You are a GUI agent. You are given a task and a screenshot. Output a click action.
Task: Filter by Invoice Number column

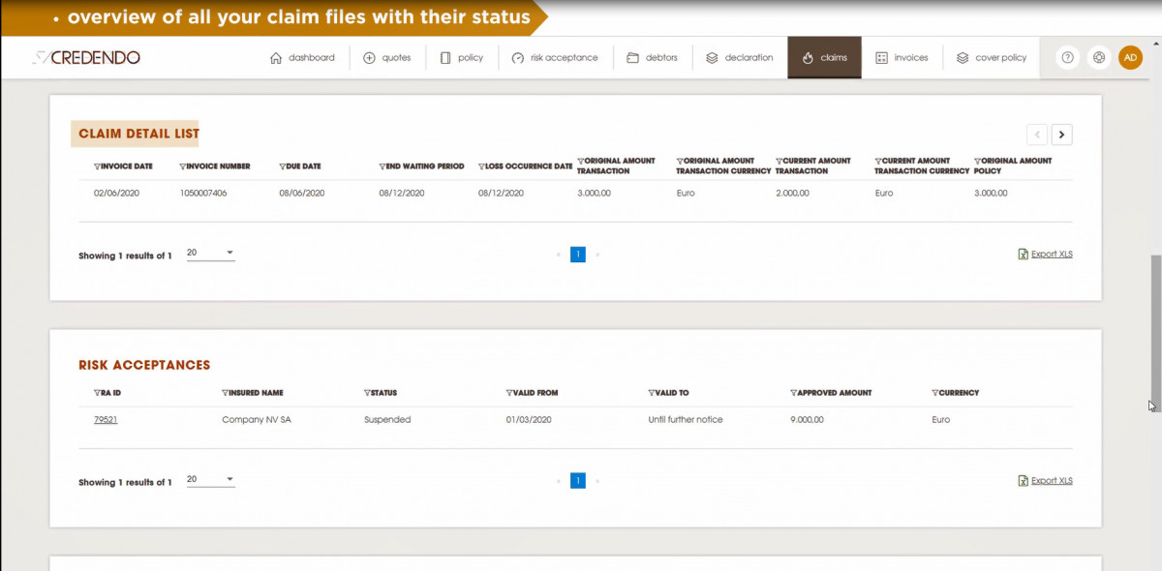(183, 166)
